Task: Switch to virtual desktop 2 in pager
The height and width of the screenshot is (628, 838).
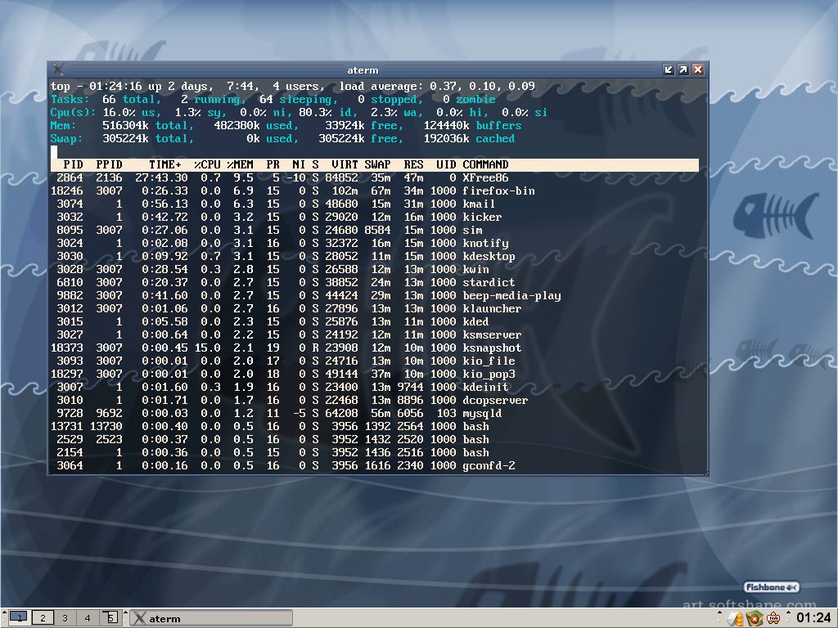Action: [x=43, y=618]
